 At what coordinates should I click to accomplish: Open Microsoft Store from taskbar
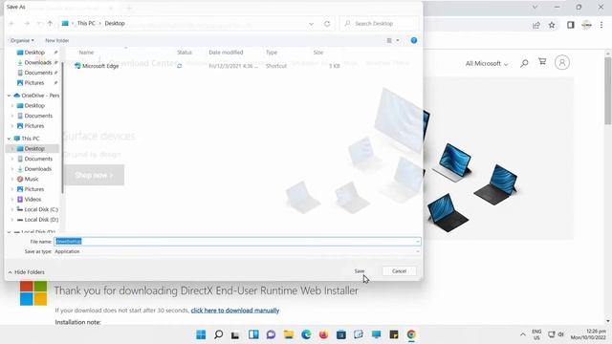[x=341, y=334]
